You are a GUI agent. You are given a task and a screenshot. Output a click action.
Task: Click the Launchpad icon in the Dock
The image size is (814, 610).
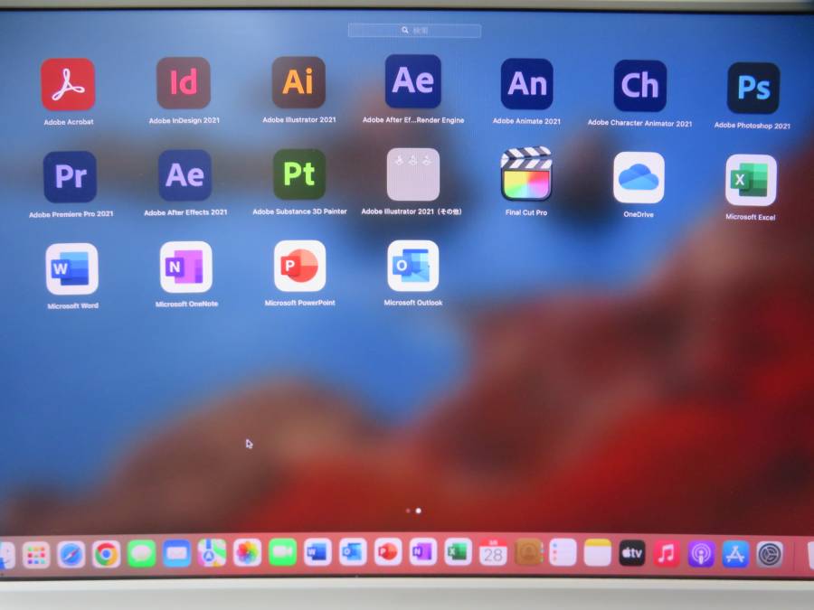click(x=36, y=555)
